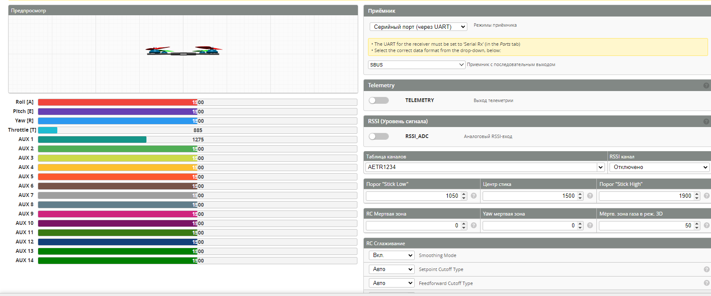The width and height of the screenshot is (711, 296).
Task: Click the Pitch [E] channel bar
Action: pos(197,111)
